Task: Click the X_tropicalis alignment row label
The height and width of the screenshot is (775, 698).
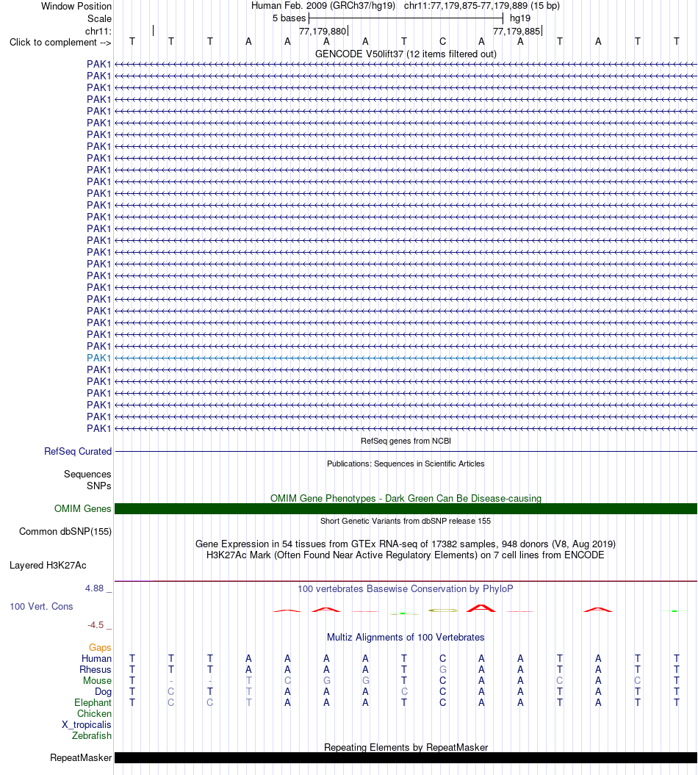Action: pos(87,725)
